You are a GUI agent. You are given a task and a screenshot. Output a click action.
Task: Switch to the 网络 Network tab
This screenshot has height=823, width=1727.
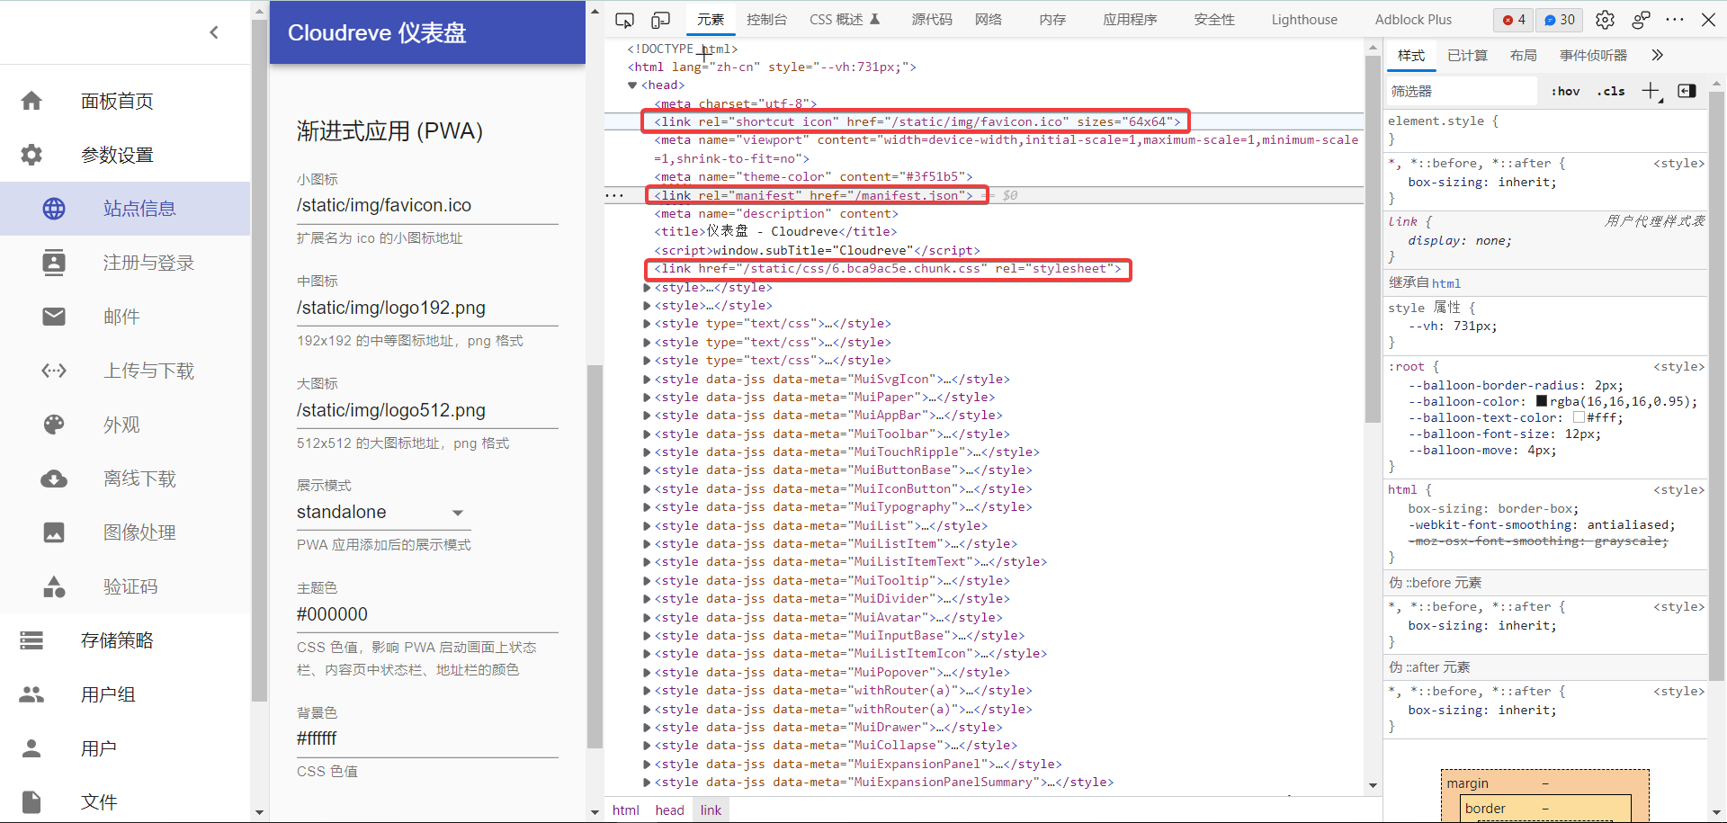988,19
